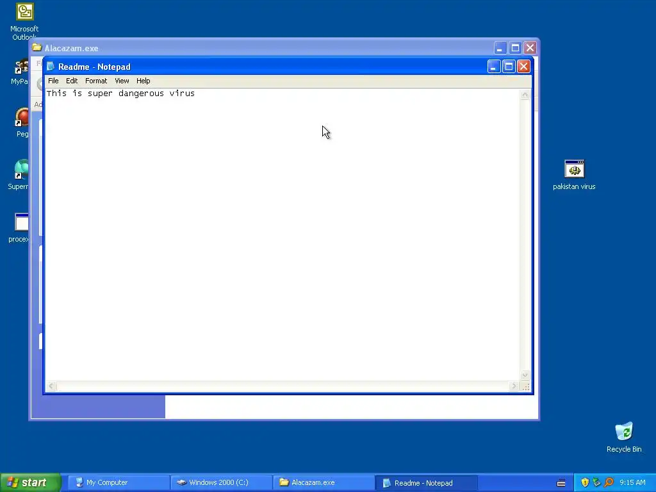Screen dimensions: 656x492
Task: Maximize the Alacazam.exe window
Action: tap(515, 48)
